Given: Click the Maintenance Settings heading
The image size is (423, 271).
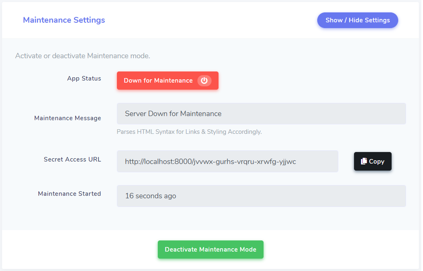Looking at the screenshot, I should coord(64,20).
